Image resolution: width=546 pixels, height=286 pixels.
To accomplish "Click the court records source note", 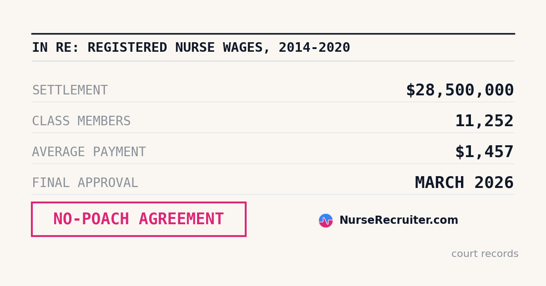I will tap(485, 254).
